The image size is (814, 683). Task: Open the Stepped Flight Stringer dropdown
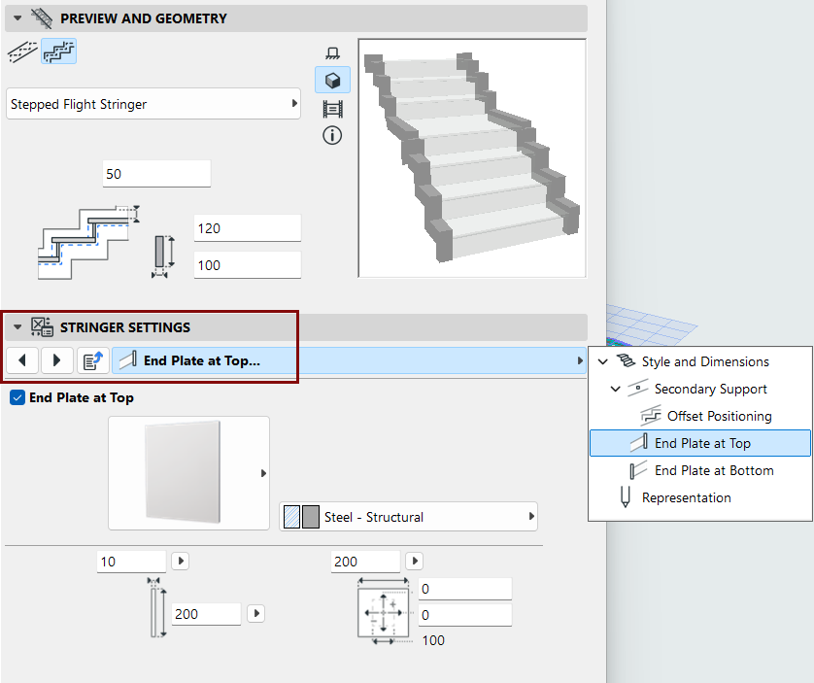(153, 104)
